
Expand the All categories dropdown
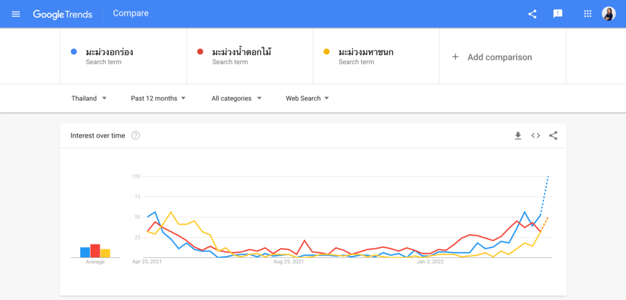pyautogui.click(x=237, y=98)
